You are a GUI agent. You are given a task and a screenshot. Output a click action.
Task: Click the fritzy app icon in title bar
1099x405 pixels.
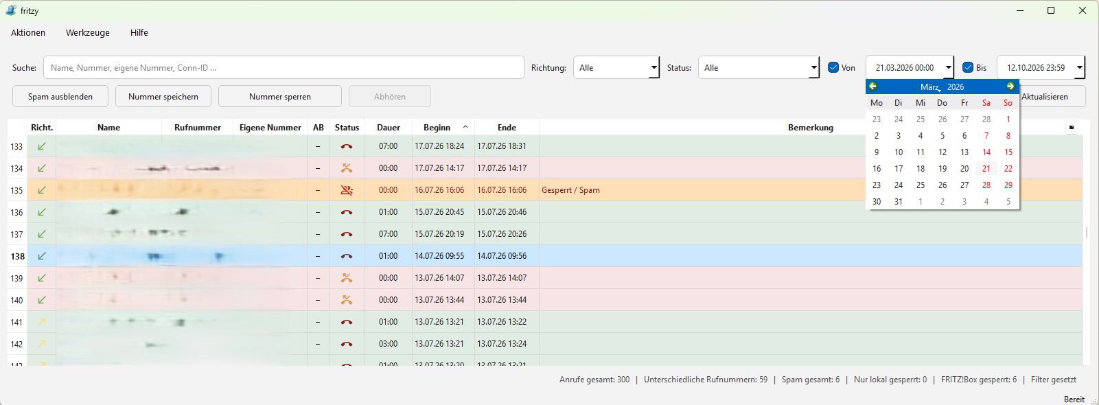pos(10,10)
